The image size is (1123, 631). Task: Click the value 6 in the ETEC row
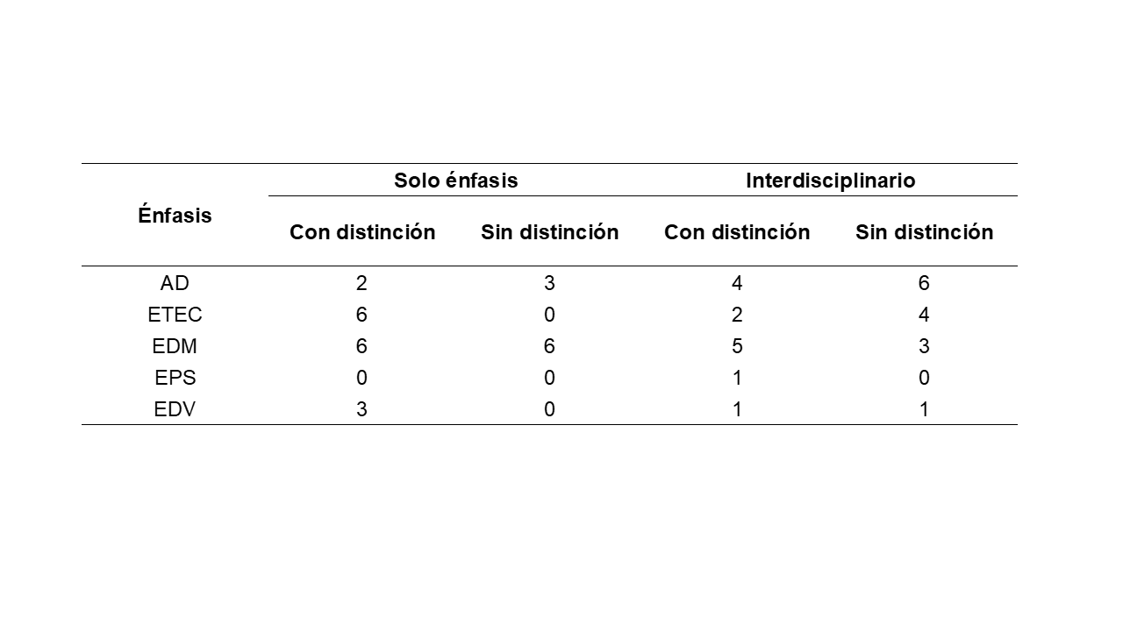[x=361, y=315]
